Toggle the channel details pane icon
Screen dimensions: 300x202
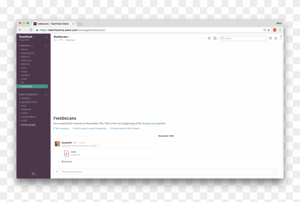[215, 38]
